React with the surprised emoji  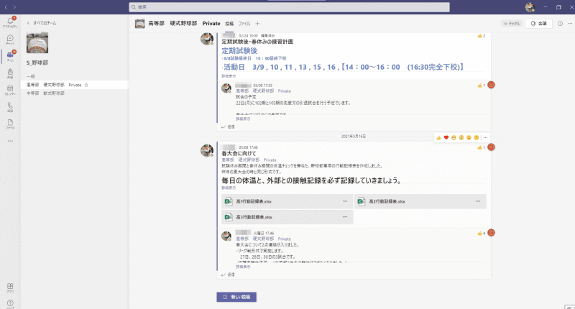(x=461, y=137)
